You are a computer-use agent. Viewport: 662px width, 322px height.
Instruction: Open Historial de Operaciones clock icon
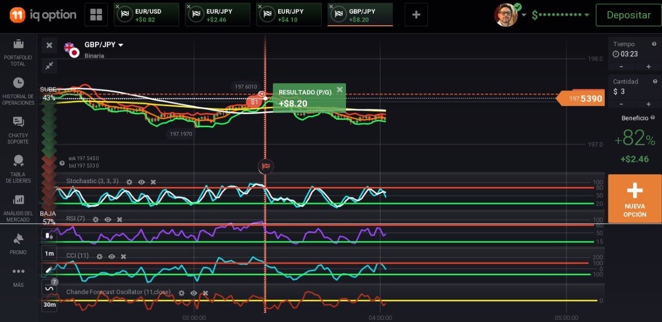pos(18,83)
